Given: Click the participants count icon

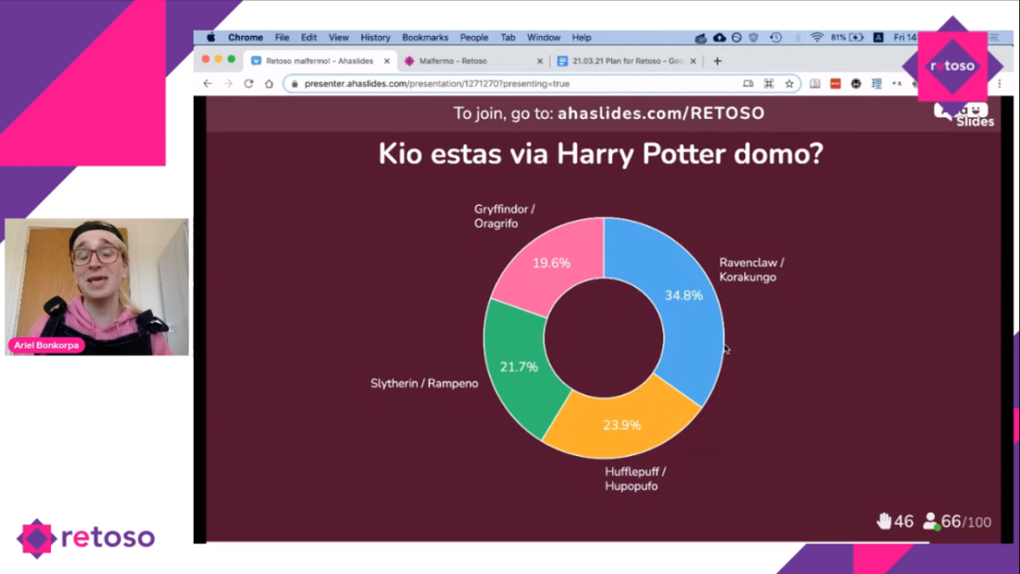Looking at the screenshot, I should 931,521.
